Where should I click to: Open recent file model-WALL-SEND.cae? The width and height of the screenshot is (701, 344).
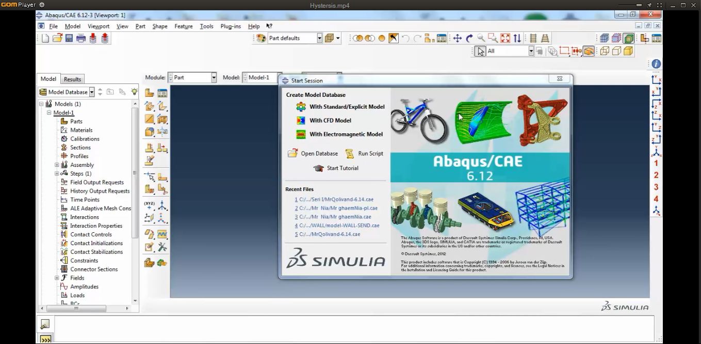337,226
